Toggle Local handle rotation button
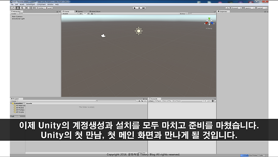The width and height of the screenshot is (278, 157). click(x=49, y=8)
